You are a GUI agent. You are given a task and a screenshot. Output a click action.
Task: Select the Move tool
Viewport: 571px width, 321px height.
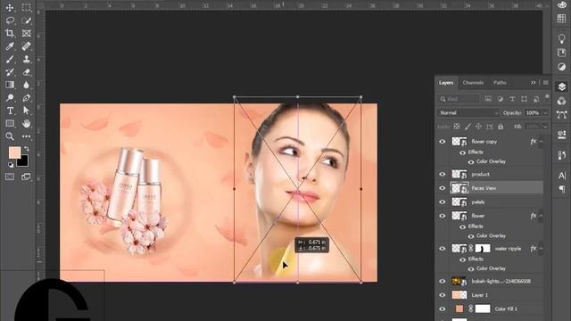click(x=10, y=7)
